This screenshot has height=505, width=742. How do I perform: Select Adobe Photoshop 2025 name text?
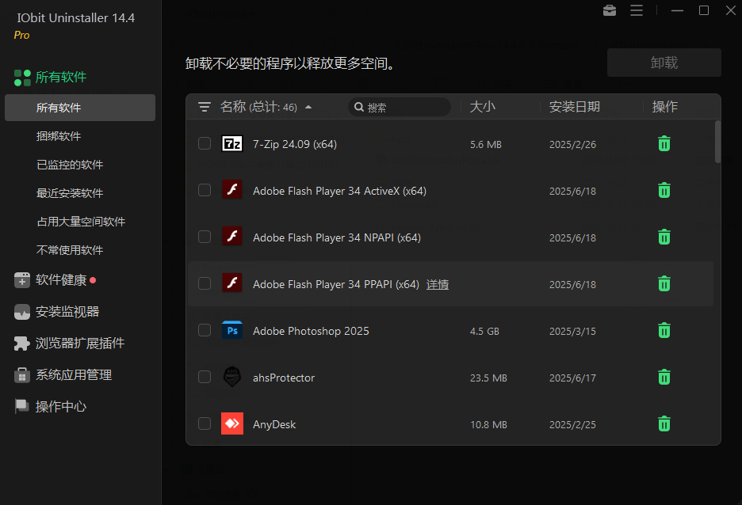point(311,331)
